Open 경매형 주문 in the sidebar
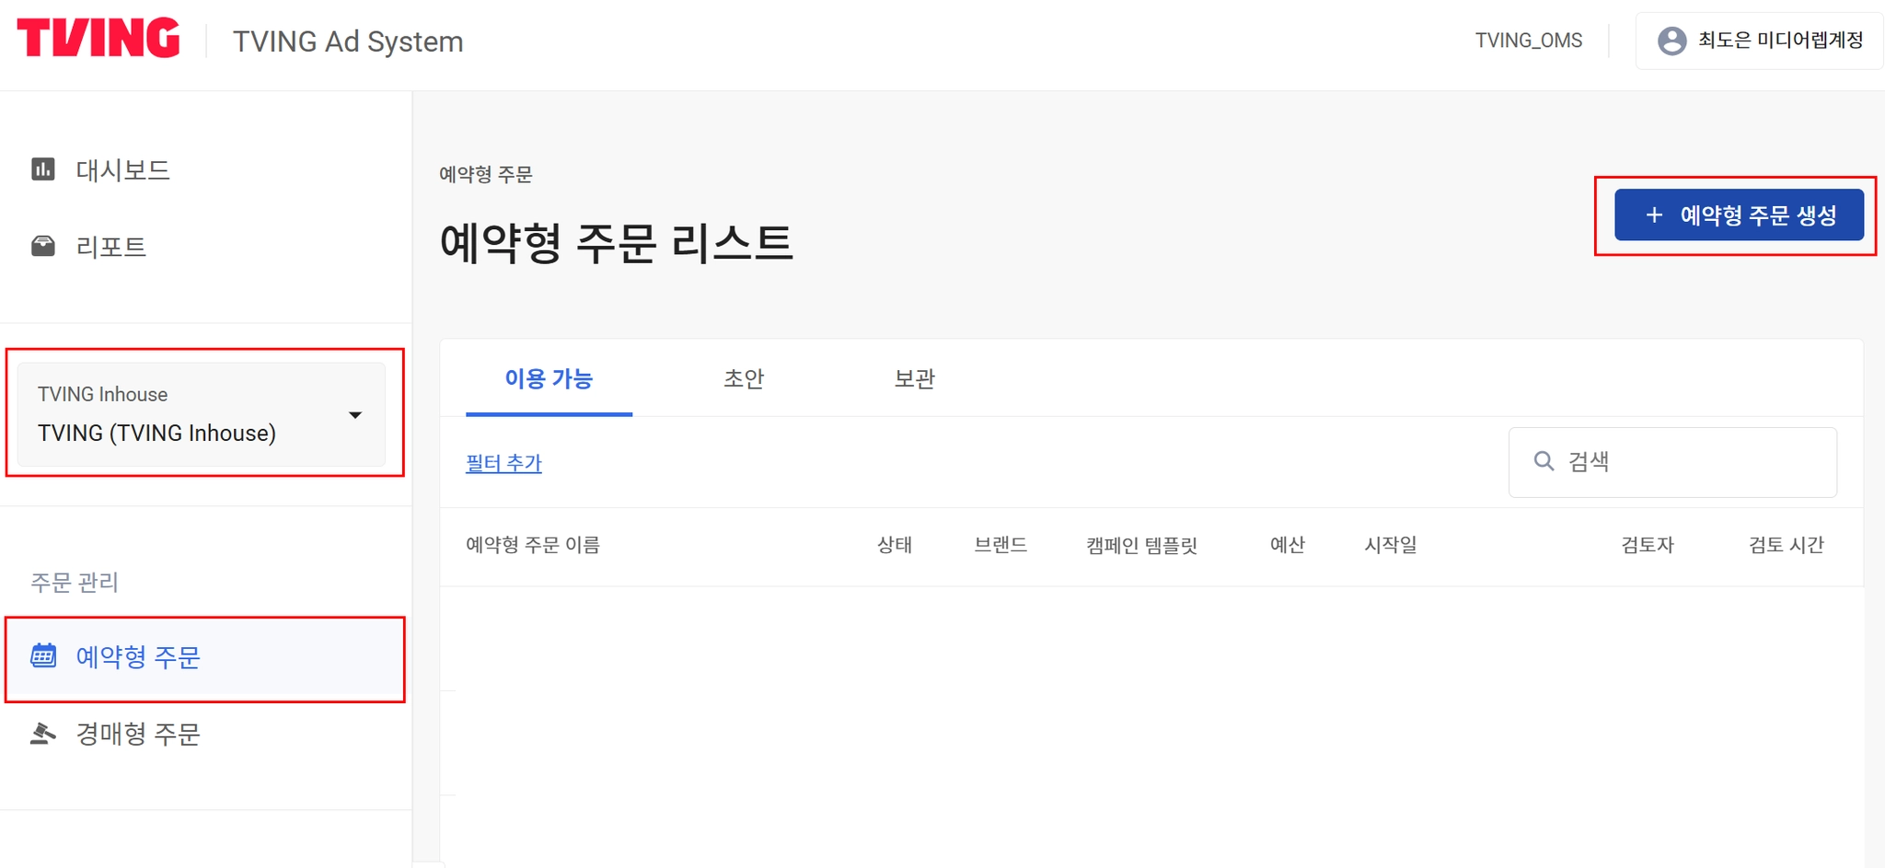 pos(138,734)
